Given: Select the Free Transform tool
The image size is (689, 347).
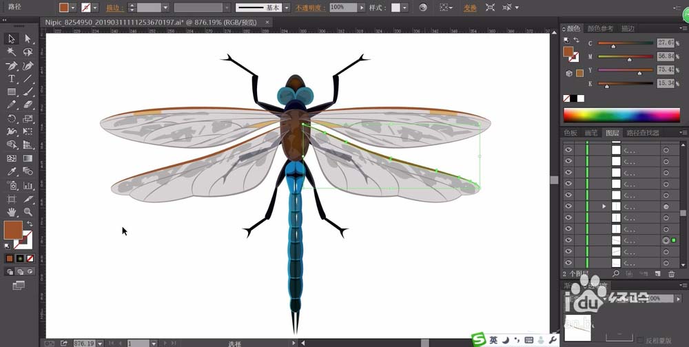Looking at the screenshot, I should (28, 132).
